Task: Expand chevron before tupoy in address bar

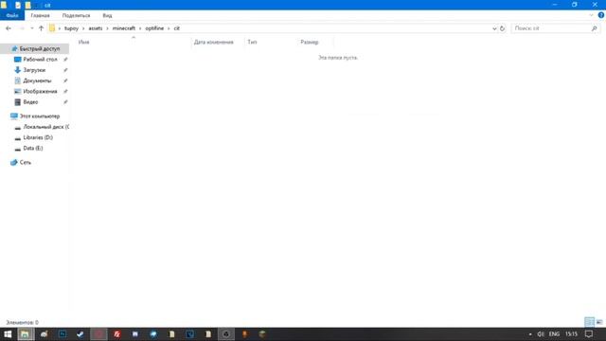Action: [x=60, y=28]
